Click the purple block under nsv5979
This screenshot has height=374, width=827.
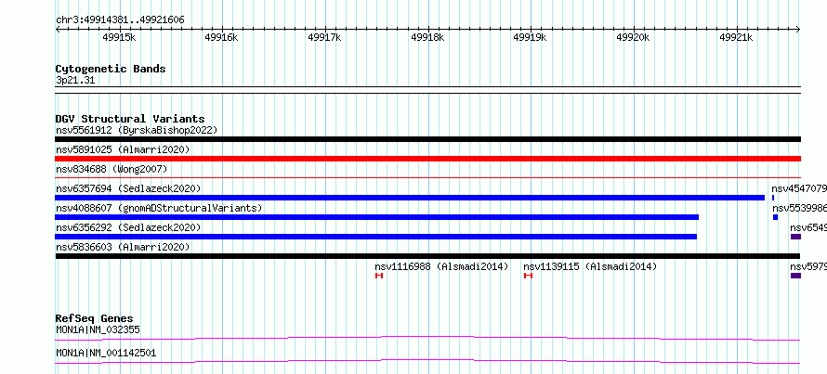[795, 276]
